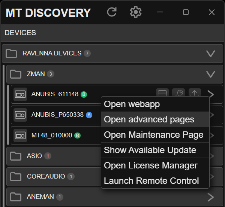Screen dimensions: 225x207
Task: Click the ASIO group label
Action: [34, 156]
